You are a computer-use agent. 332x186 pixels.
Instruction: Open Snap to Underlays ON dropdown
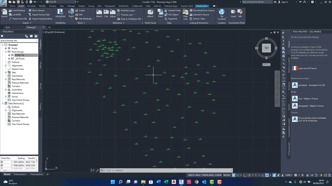tap(130, 19)
